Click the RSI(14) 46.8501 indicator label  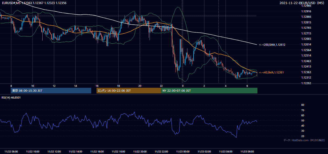click(x=11, y=98)
